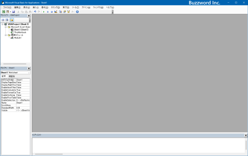Open the Object Browser toolbar icon
Image resolution: width=248 pixels, height=156 pixels.
coord(68,12)
